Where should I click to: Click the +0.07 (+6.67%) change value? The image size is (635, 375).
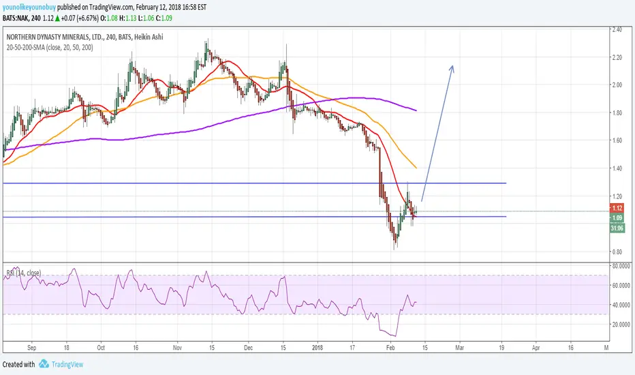[80, 18]
